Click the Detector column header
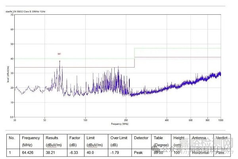This screenshot has height=159, width=238. (141, 138)
